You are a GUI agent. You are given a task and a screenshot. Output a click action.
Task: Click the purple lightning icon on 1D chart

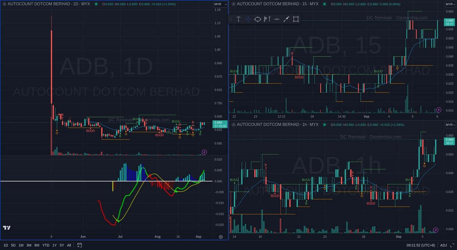(204, 152)
